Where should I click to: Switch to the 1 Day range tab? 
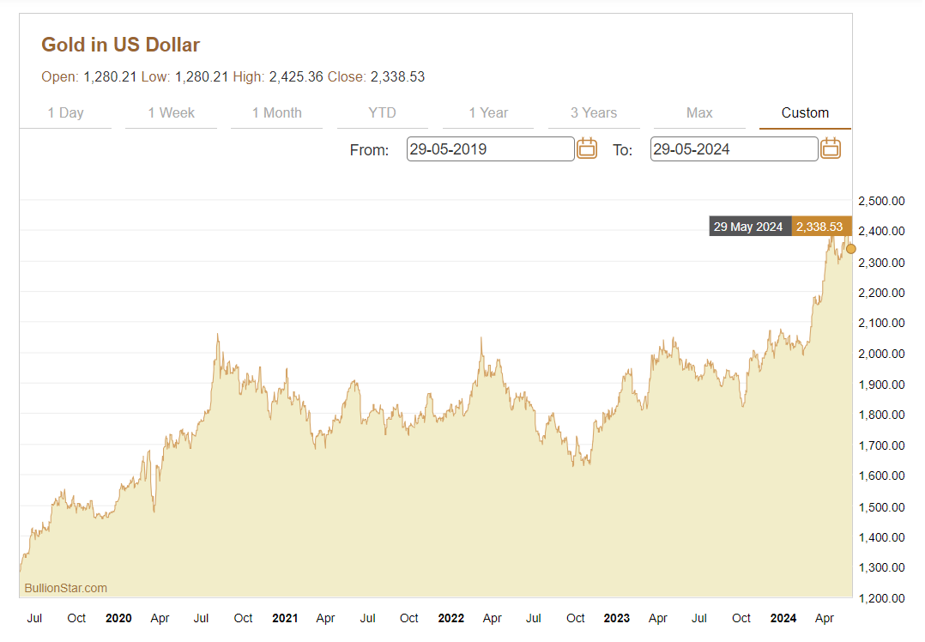pos(65,113)
